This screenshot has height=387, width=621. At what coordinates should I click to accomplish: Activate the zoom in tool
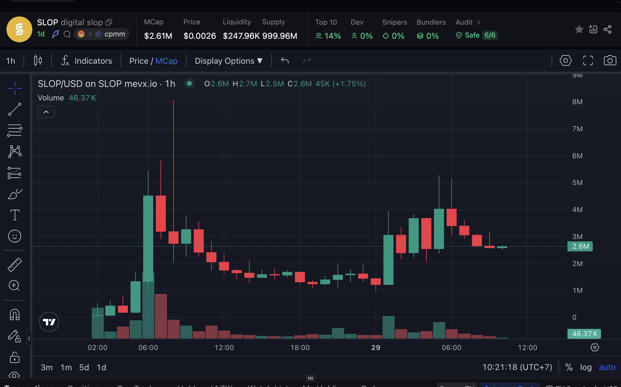pyautogui.click(x=15, y=285)
